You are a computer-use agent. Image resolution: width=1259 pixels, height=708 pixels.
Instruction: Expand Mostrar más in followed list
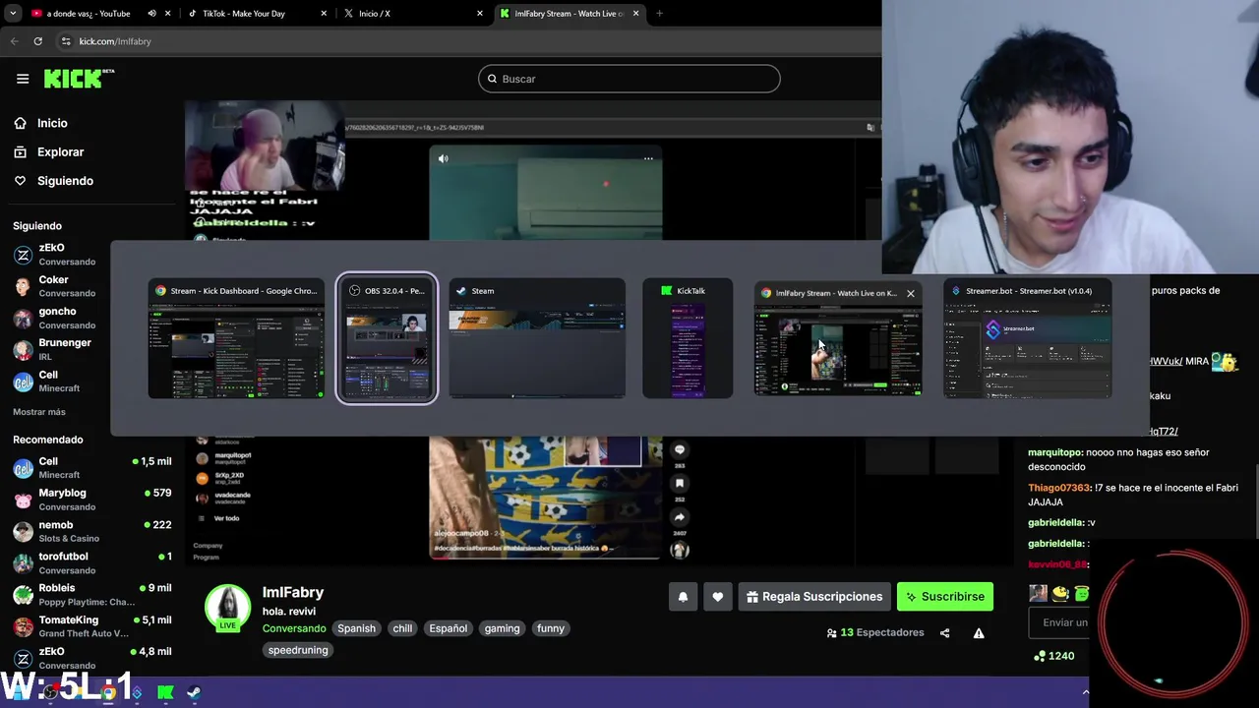click(x=39, y=412)
